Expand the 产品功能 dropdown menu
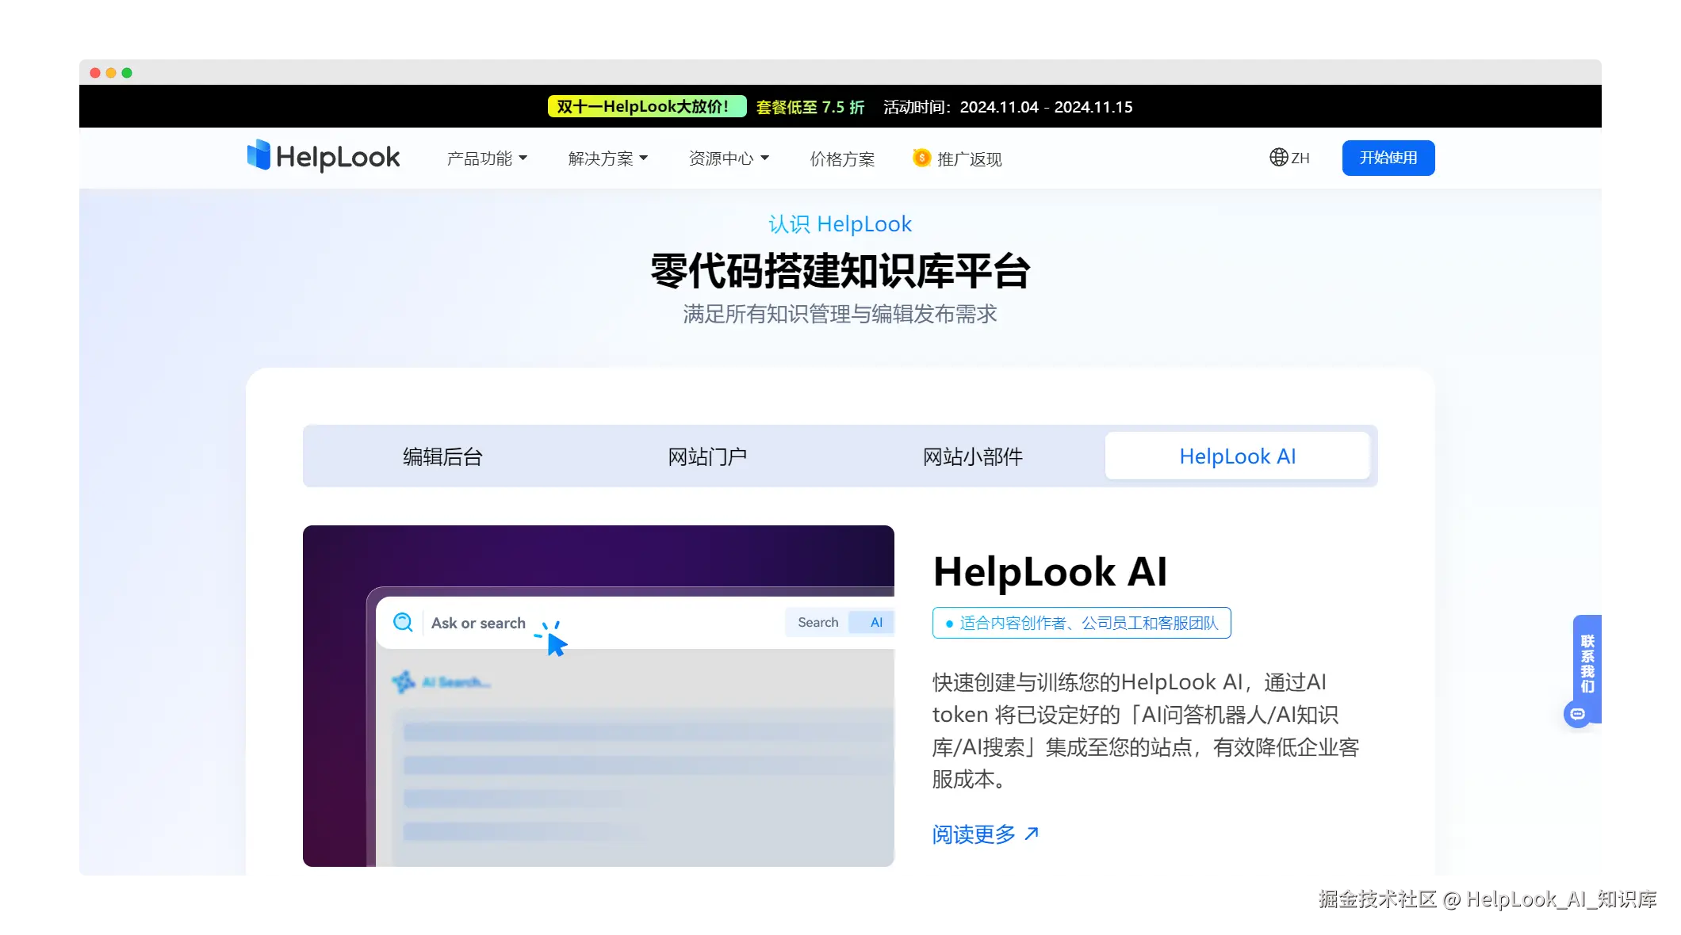The image size is (1681, 935). (487, 158)
